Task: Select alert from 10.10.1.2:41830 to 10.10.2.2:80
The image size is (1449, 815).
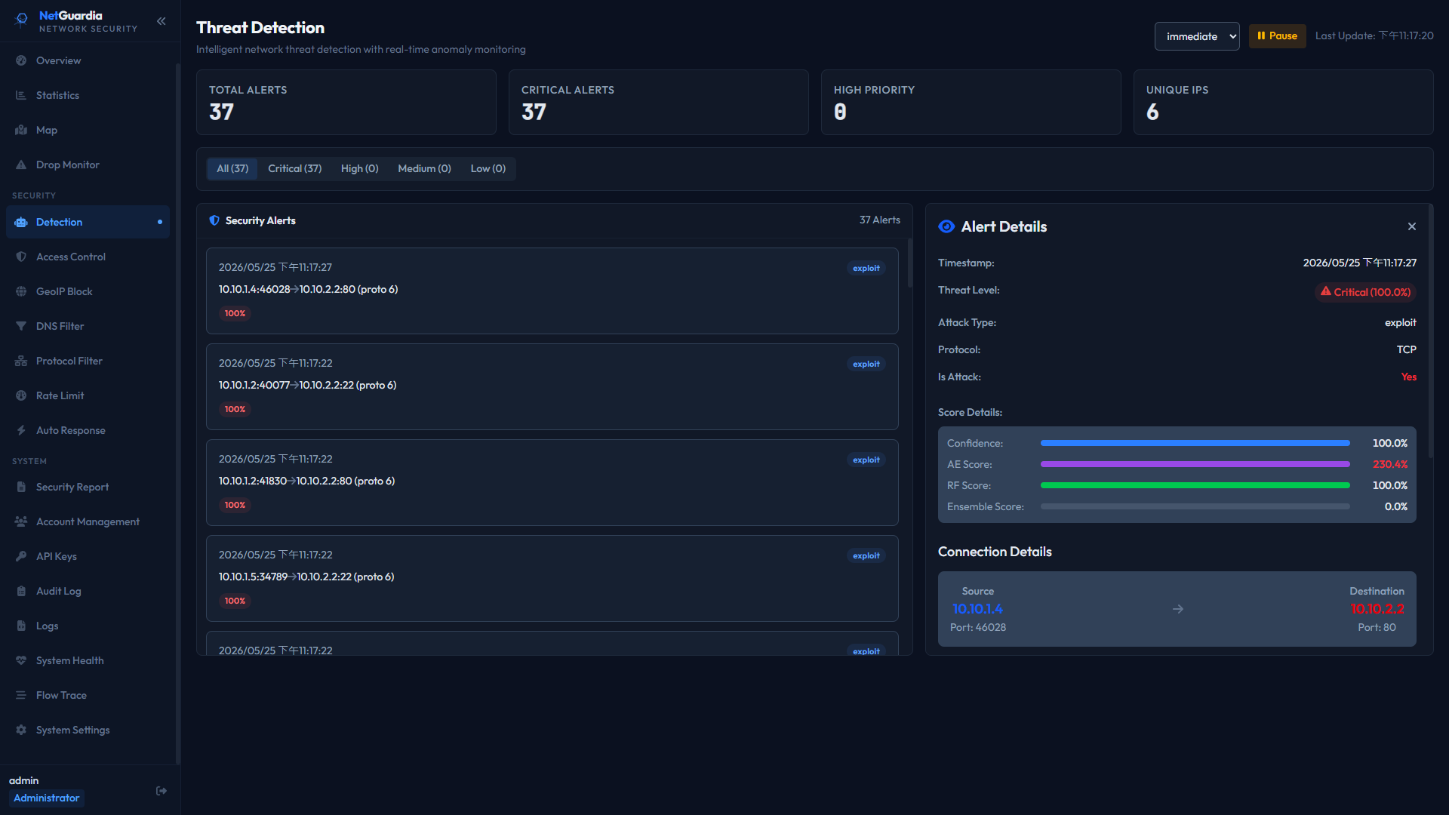Action: tap(552, 482)
